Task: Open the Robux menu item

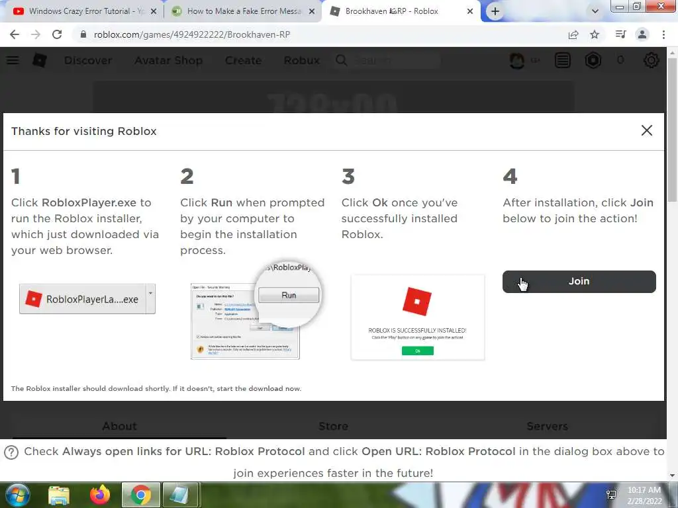Action: [x=301, y=60]
